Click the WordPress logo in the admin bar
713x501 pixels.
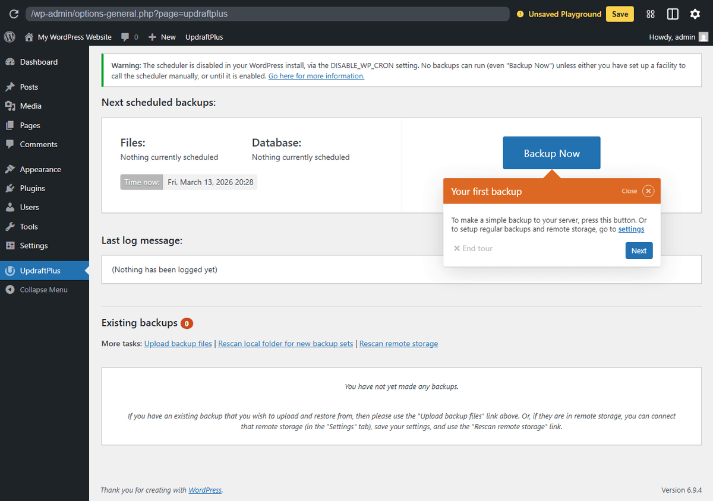(x=10, y=37)
